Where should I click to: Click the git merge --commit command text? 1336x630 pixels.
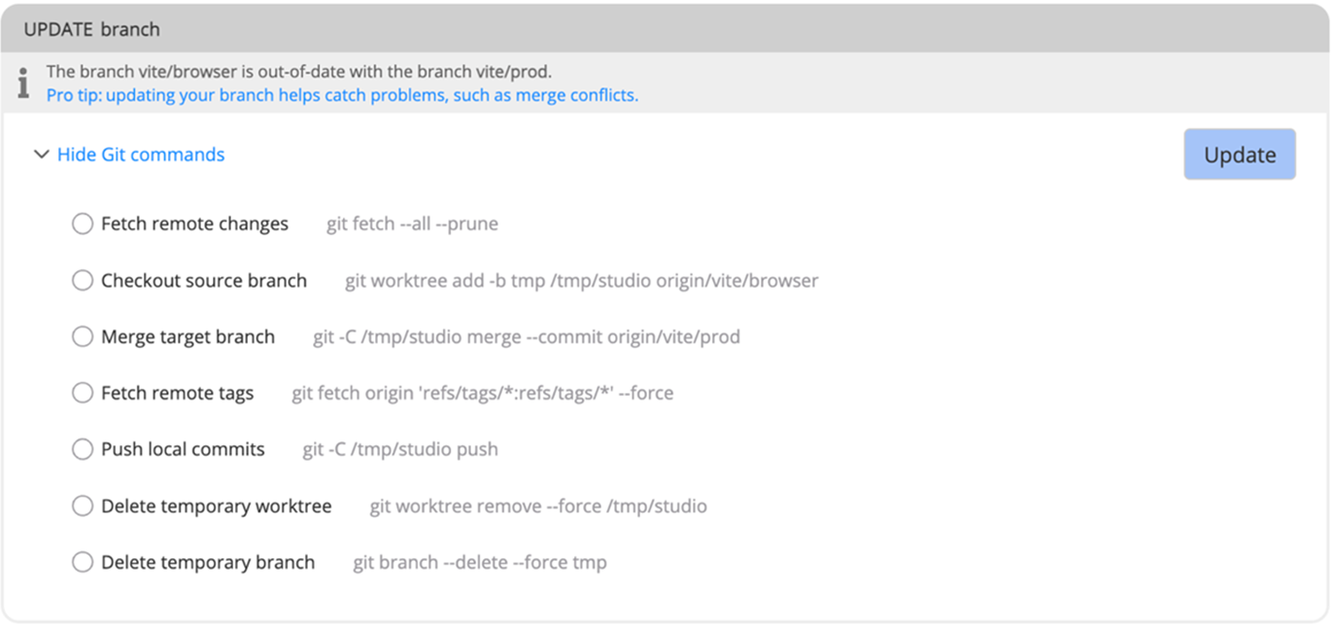[x=525, y=337]
